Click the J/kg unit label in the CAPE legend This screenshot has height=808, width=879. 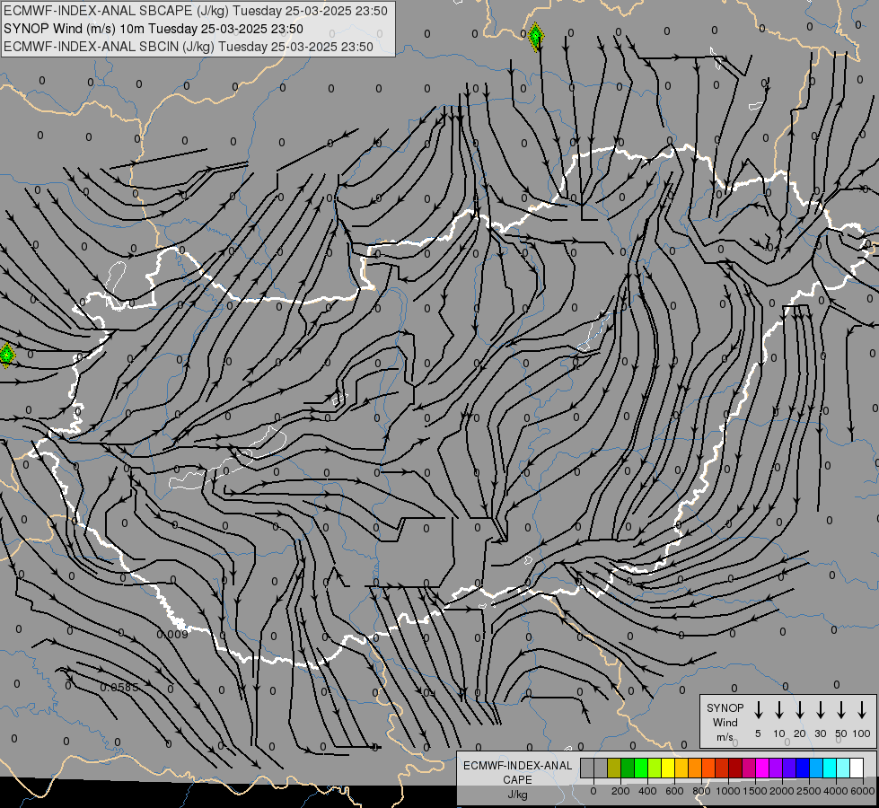517,795
